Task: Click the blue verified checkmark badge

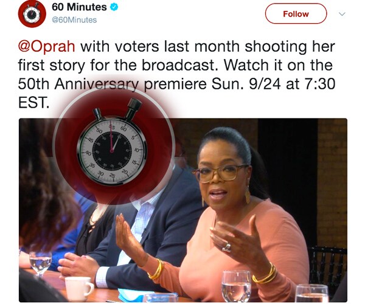Action: [114, 7]
